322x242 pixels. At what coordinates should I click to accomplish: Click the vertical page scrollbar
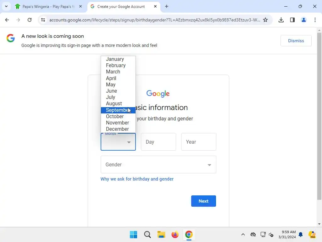[319, 116]
